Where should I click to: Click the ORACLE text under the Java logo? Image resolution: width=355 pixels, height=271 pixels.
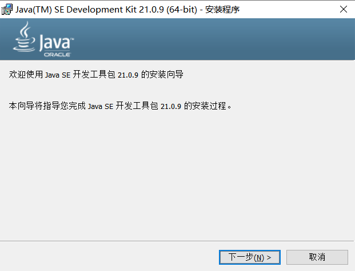(57, 54)
